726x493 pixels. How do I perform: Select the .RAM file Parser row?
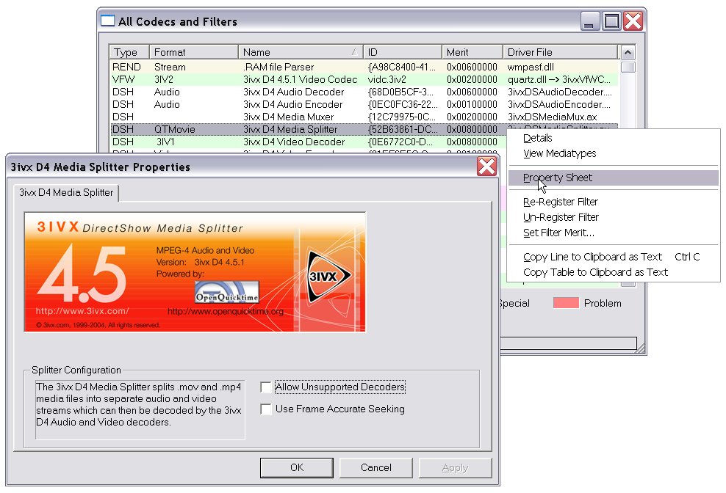pos(364,67)
